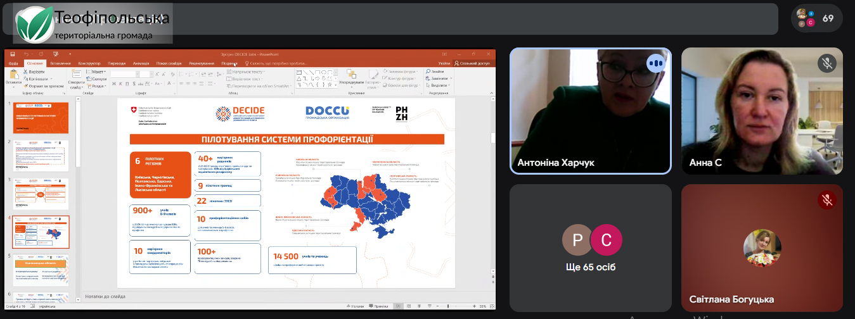Click the Увійти (Sign in) link

coord(444,63)
